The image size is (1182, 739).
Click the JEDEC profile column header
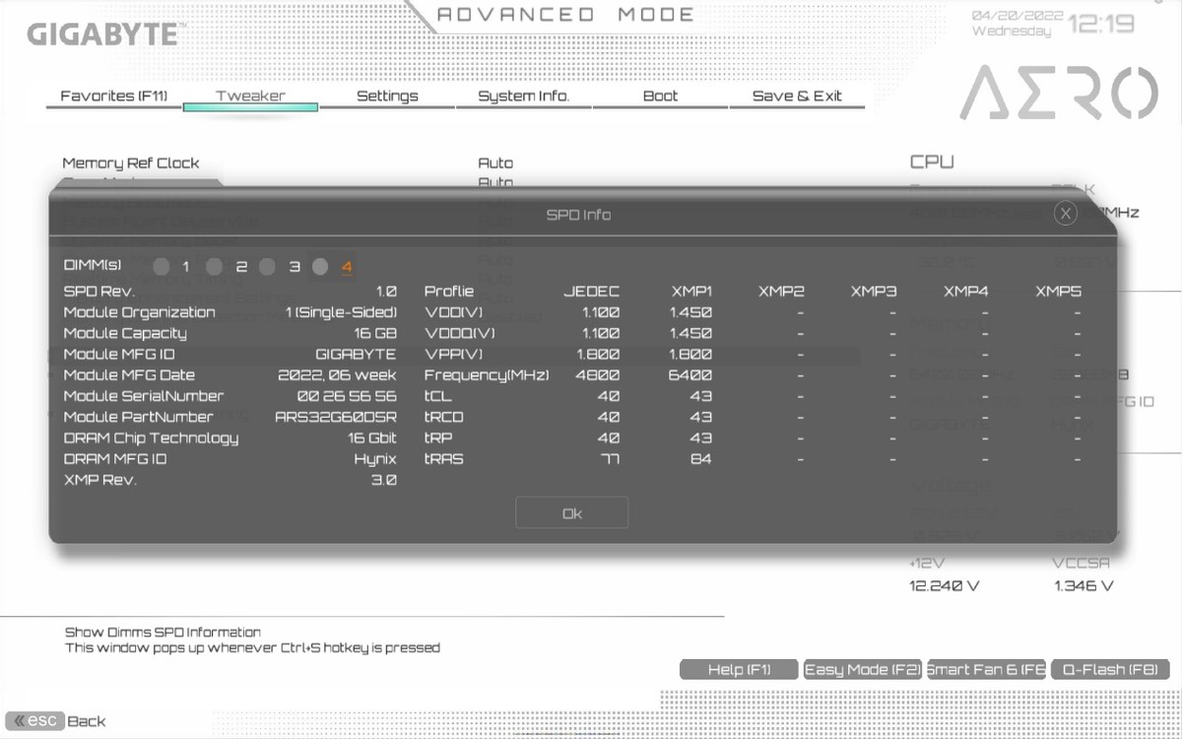click(x=591, y=291)
